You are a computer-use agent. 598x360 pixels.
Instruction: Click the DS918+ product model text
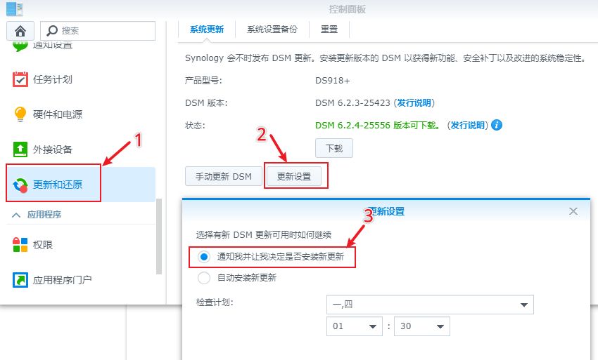pos(333,81)
